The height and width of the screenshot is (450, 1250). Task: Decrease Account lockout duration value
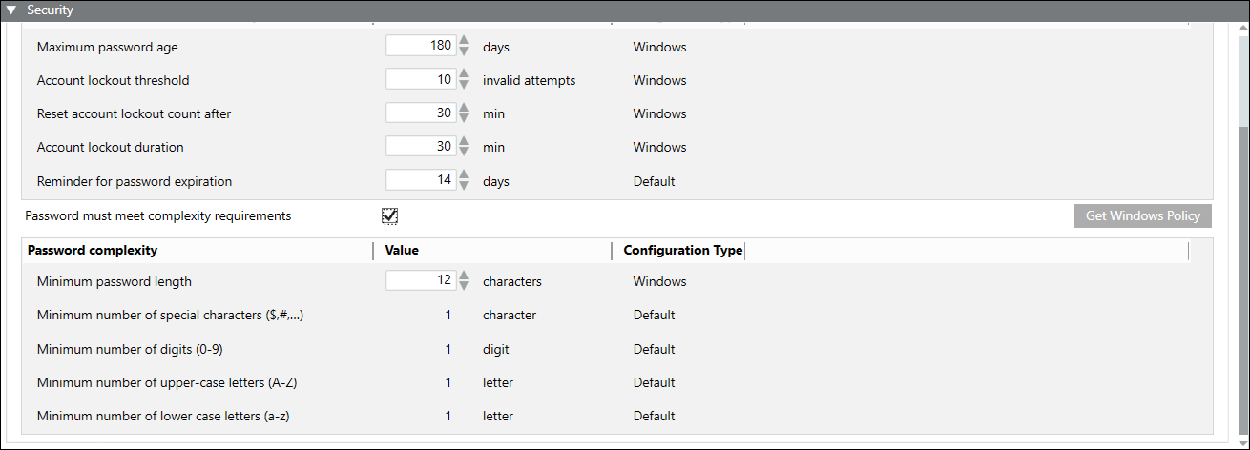click(465, 153)
